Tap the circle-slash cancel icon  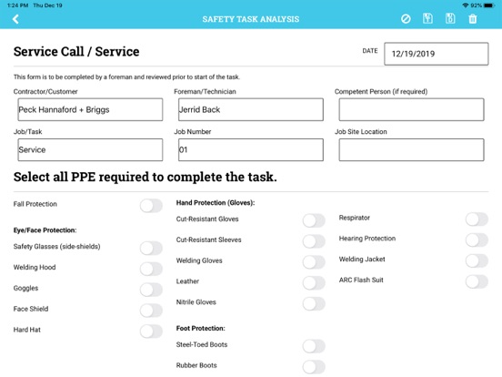coord(406,19)
